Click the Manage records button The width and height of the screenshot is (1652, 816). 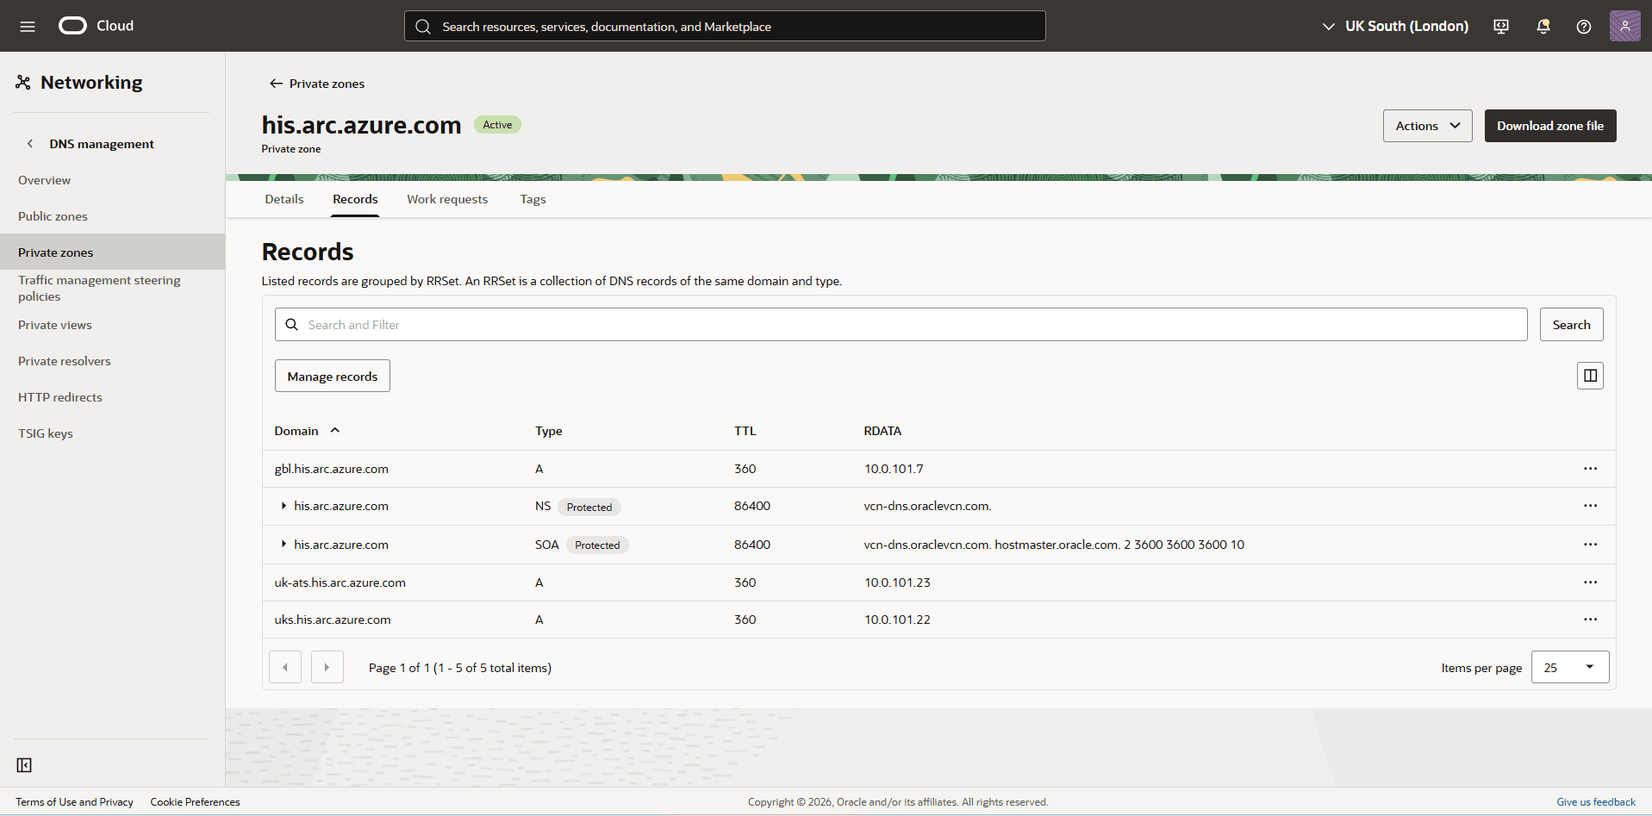point(332,375)
